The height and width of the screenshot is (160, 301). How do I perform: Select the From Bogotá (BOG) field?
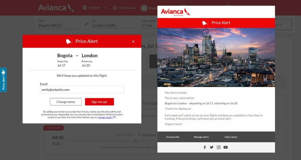(x=59, y=24)
